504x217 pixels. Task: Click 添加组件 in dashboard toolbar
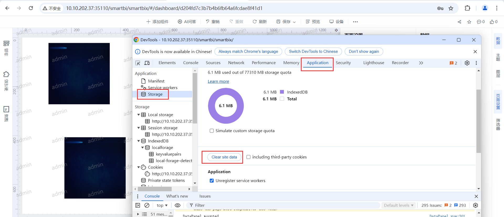(x=157, y=22)
